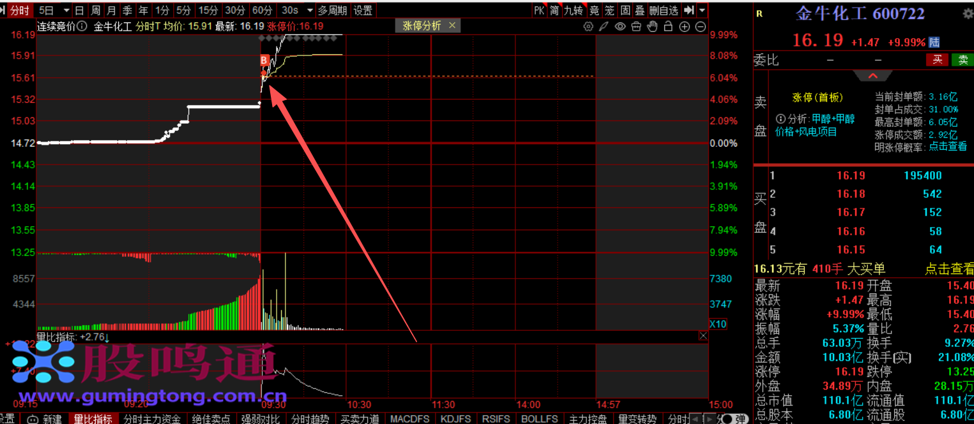
Task: Click the 点击查看 big-order link
Action: [x=949, y=269]
